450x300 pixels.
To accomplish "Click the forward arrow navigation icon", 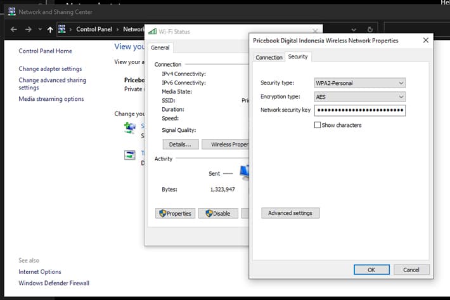I will [x=28, y=29].
